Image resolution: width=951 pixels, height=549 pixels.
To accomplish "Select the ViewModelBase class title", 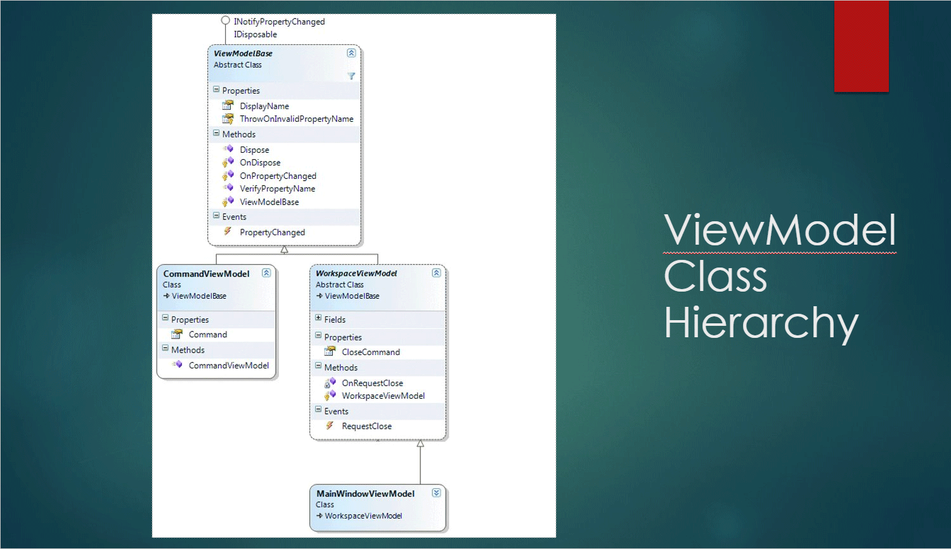I will click(243, 54).
